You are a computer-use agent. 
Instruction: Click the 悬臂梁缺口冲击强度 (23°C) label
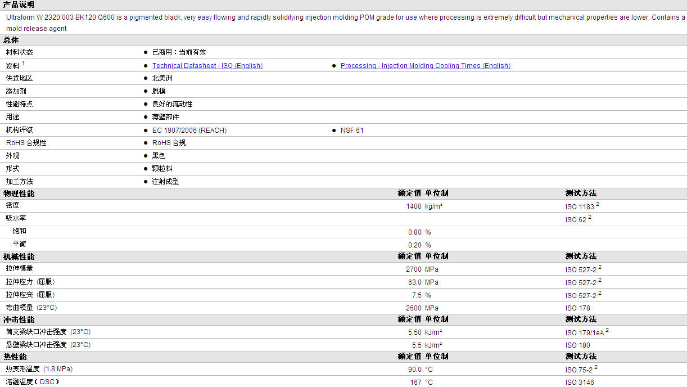pyautogui.click(x=48, y=344)
